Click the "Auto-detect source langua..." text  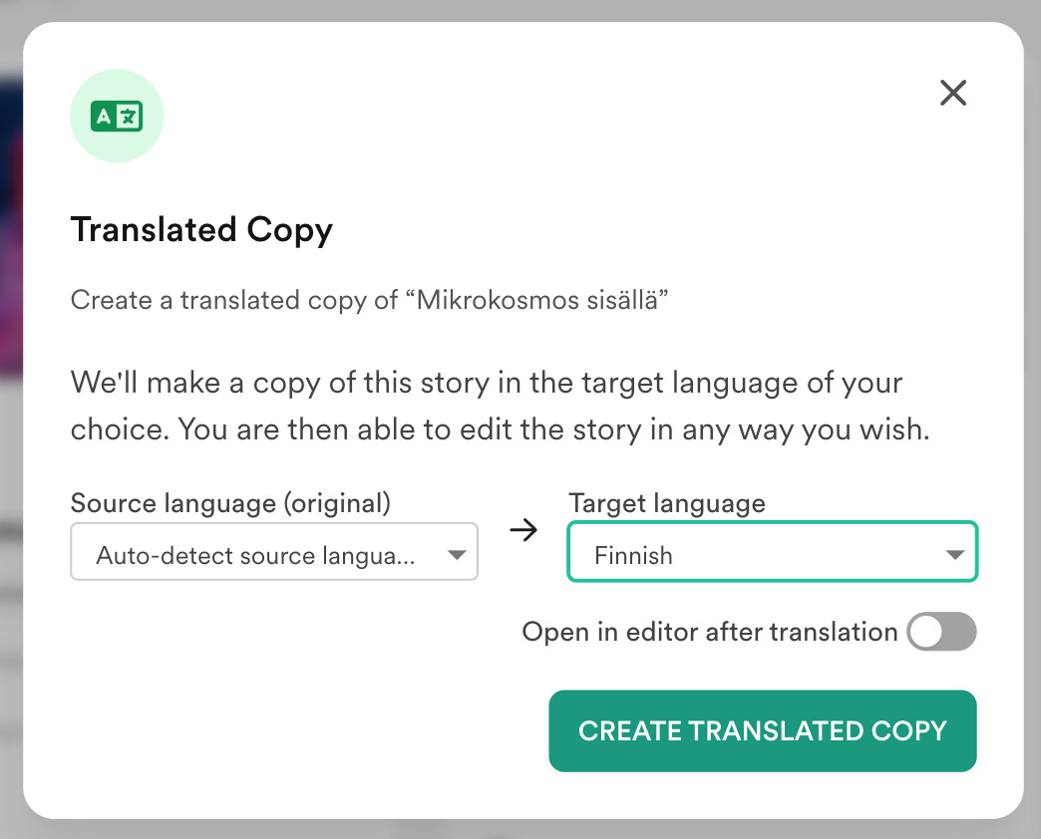pyautogui.click(x=255, y=555)
